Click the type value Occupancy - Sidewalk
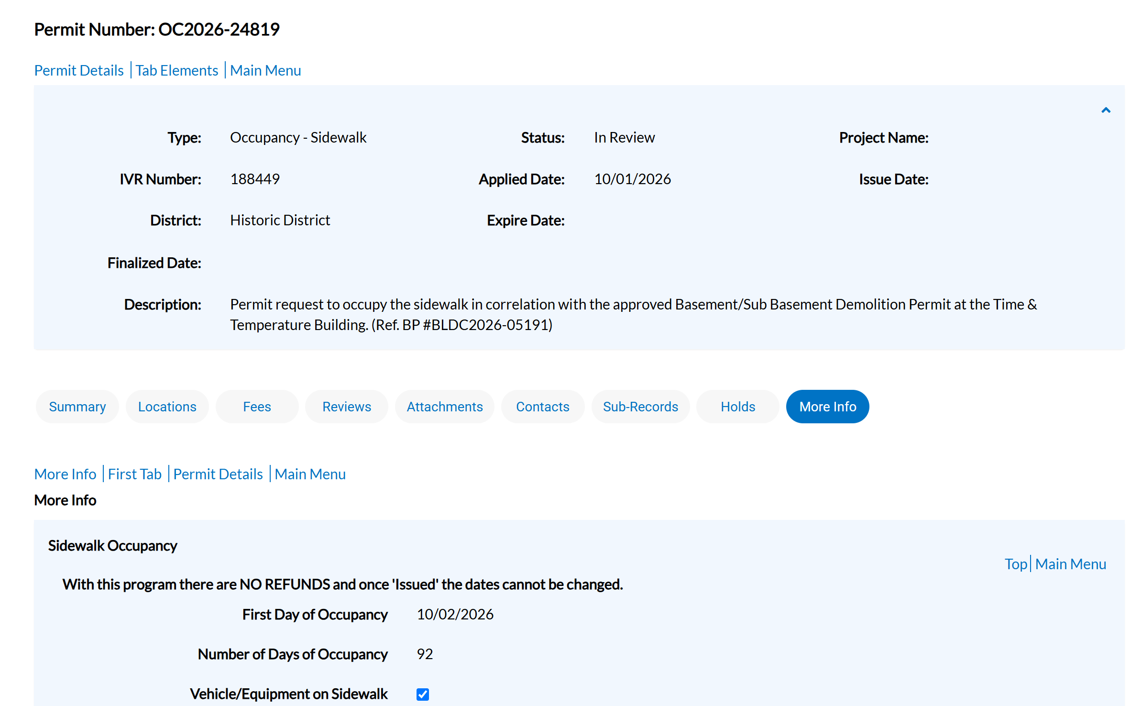 tap(298, 138)
